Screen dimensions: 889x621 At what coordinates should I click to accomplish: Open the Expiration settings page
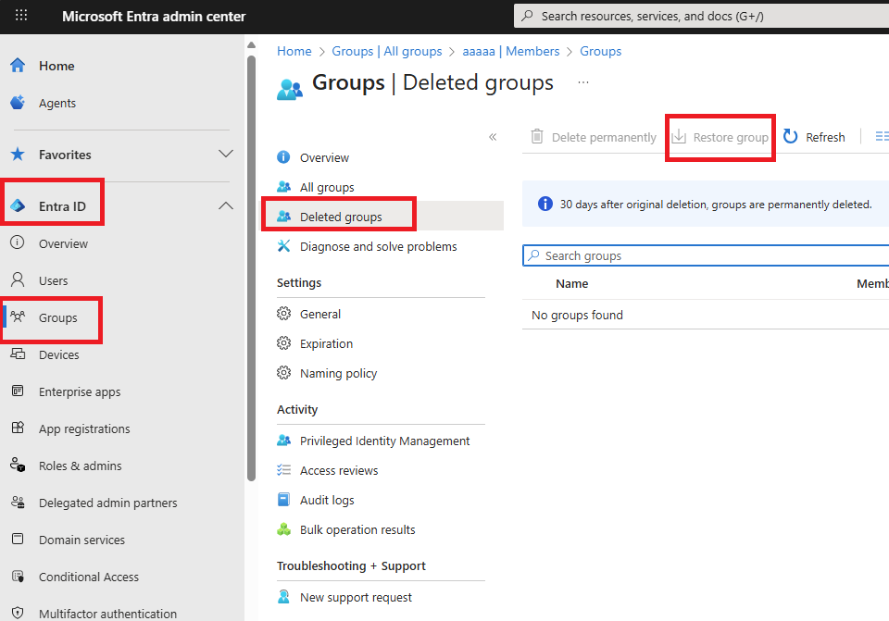(x=326, y=343)
